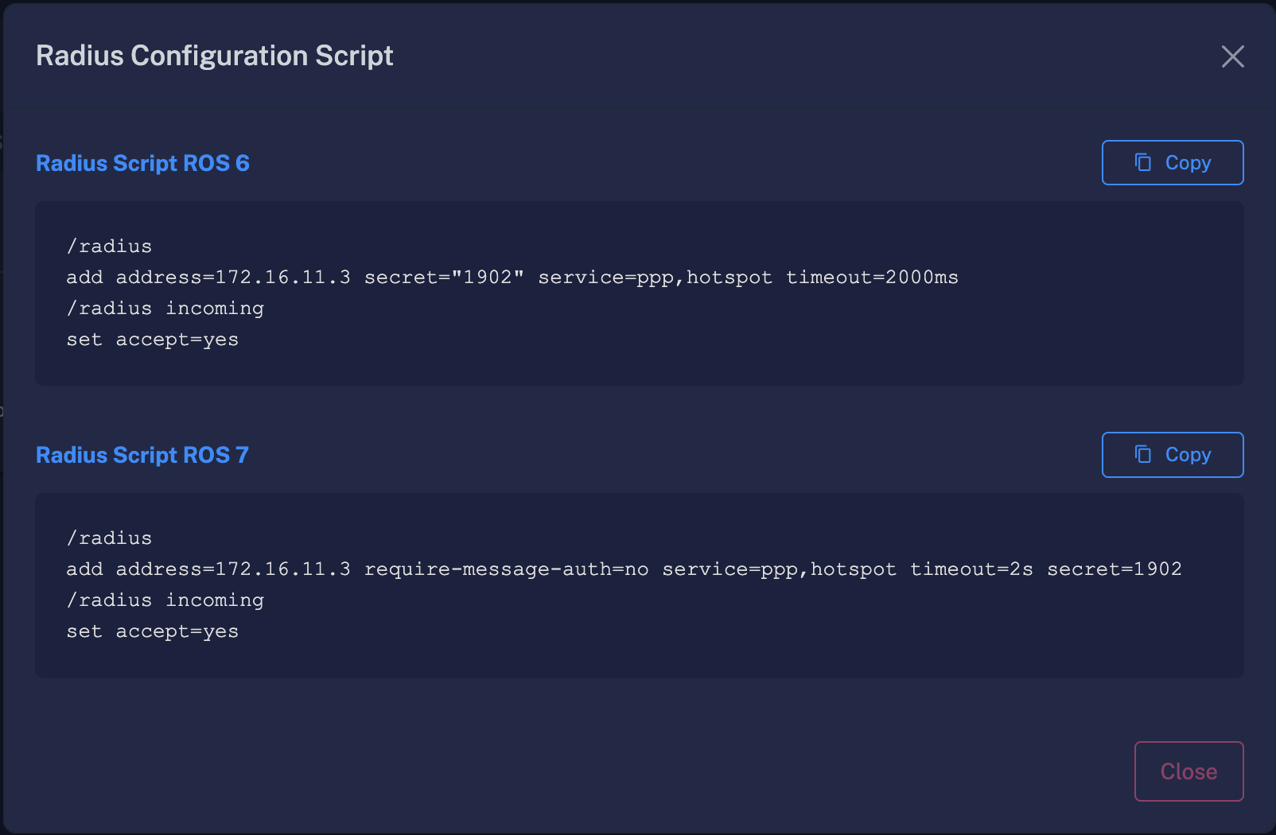Click secret=1902 in the ROS 7 script
Image resolution: width=1276 pixels, height=835 pixels.
click(x=1114, y=569)
